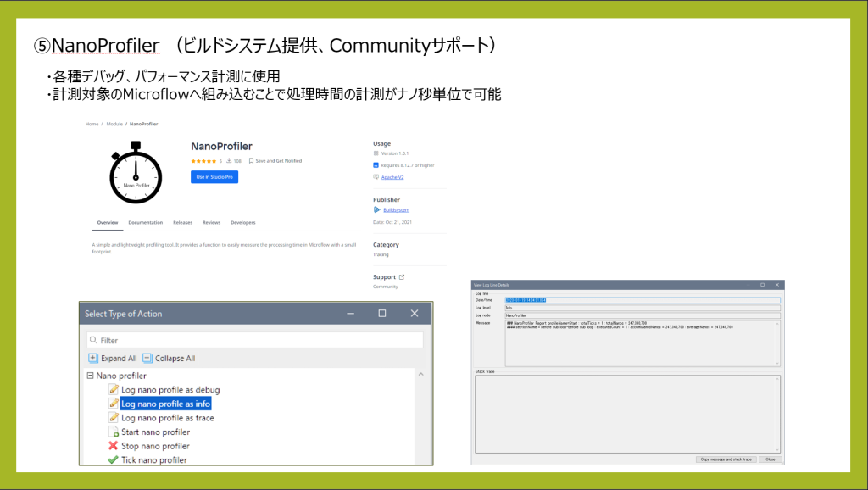Click the Start nano profiler document icon
868x490 pixels.
tap(114, 432)
